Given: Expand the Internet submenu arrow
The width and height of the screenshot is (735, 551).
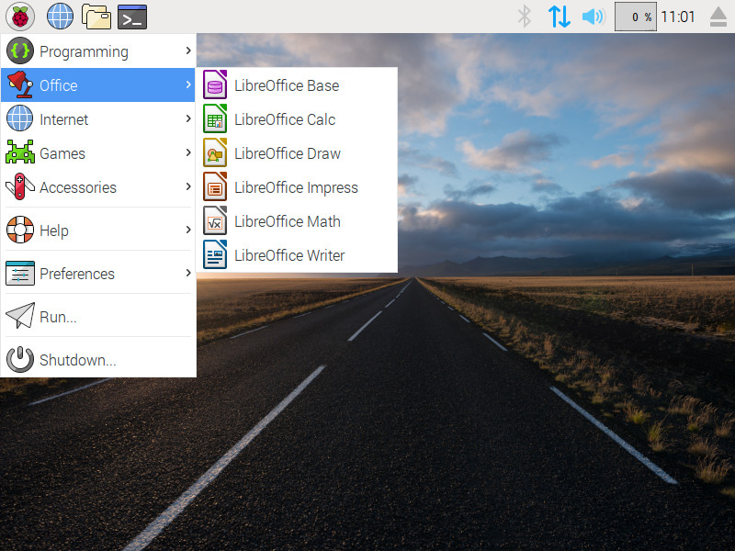Looking at the screenshot, I should pos(188,118).
